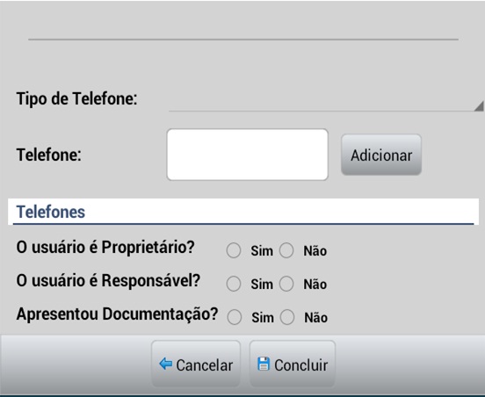Image resolution: width=485 pixels, height=397 pixels.
Task: Click the floppy disk save icon on Concluir
Action: click(264, 364)
